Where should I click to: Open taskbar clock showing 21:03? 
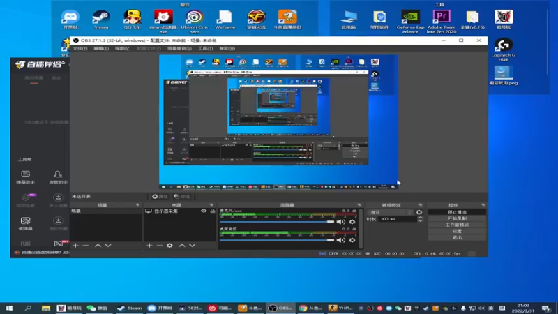[x=522, y=308]
